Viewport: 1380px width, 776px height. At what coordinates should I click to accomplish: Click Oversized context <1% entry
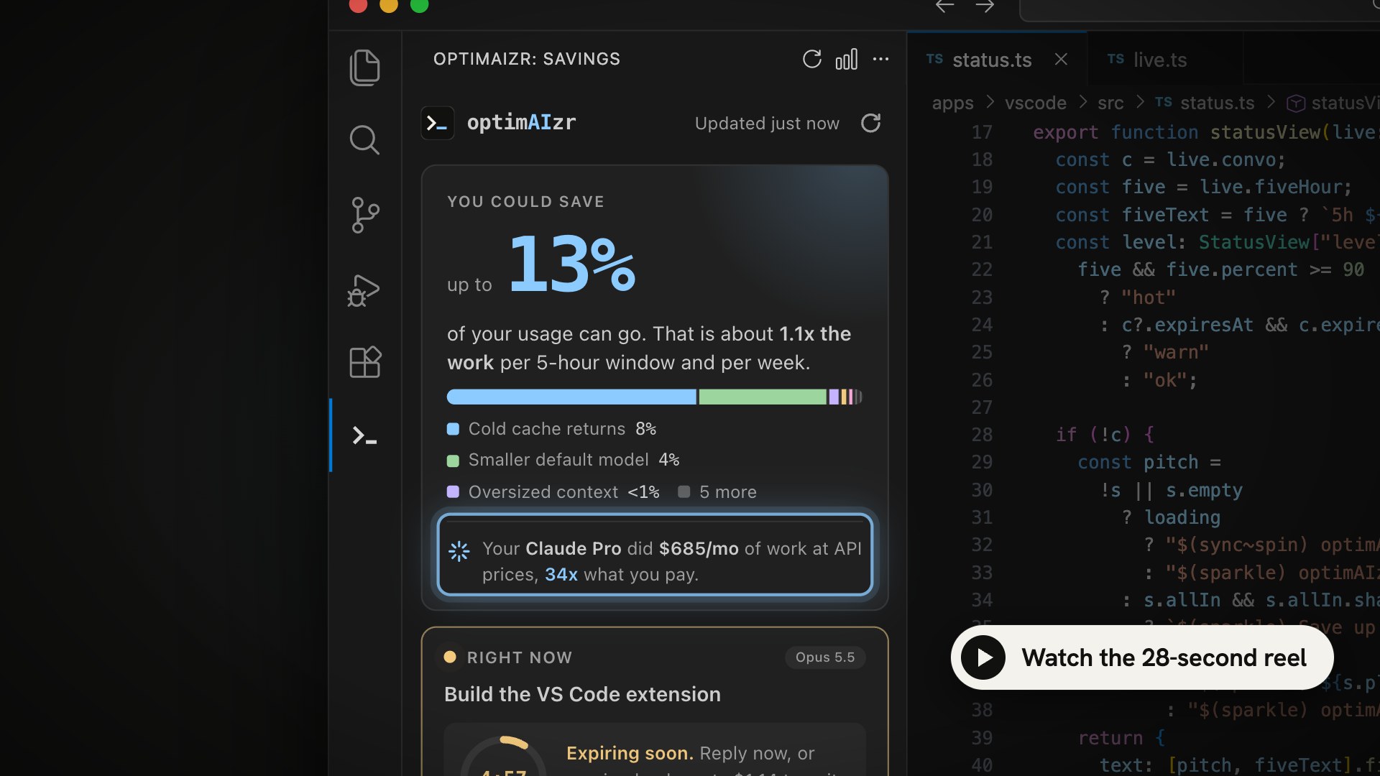tap(553, 491)
